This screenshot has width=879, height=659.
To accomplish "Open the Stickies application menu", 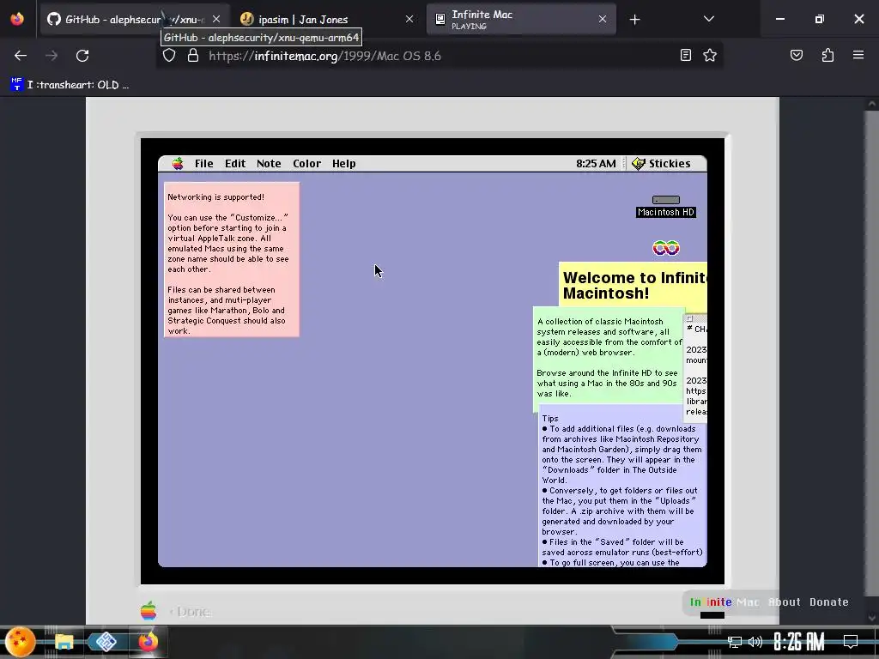I will [x=662, y=164].
